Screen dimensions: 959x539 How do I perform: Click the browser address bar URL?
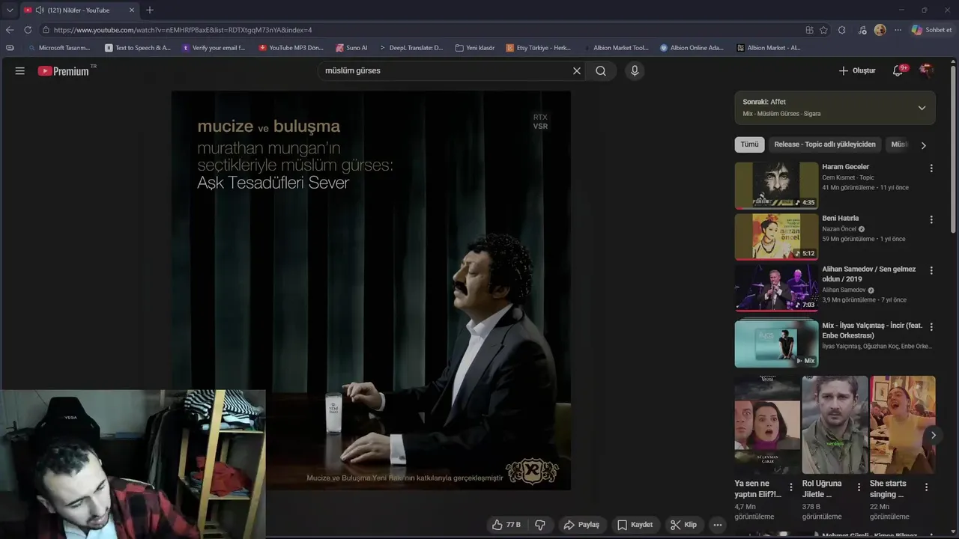[x=182, y=30]
